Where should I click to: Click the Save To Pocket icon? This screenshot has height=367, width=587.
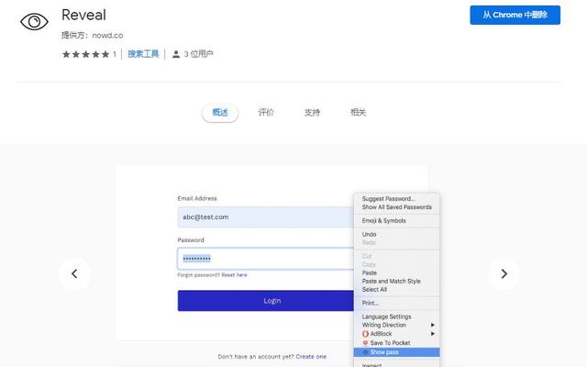365,343
